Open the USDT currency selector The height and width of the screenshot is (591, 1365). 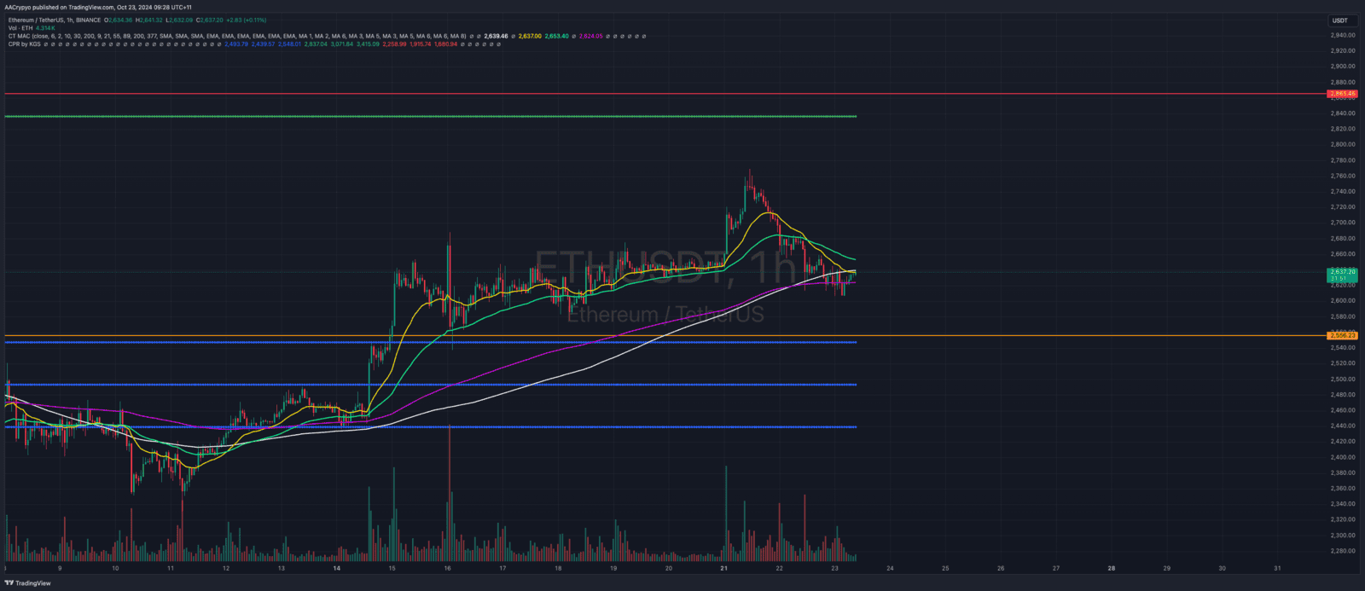click(1340, 20)
